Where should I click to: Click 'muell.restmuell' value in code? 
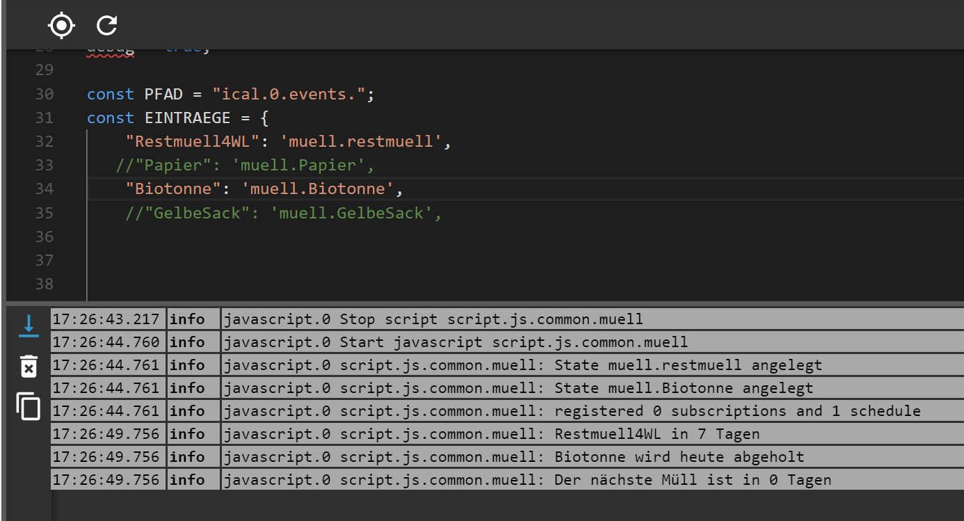pos(361,142)
